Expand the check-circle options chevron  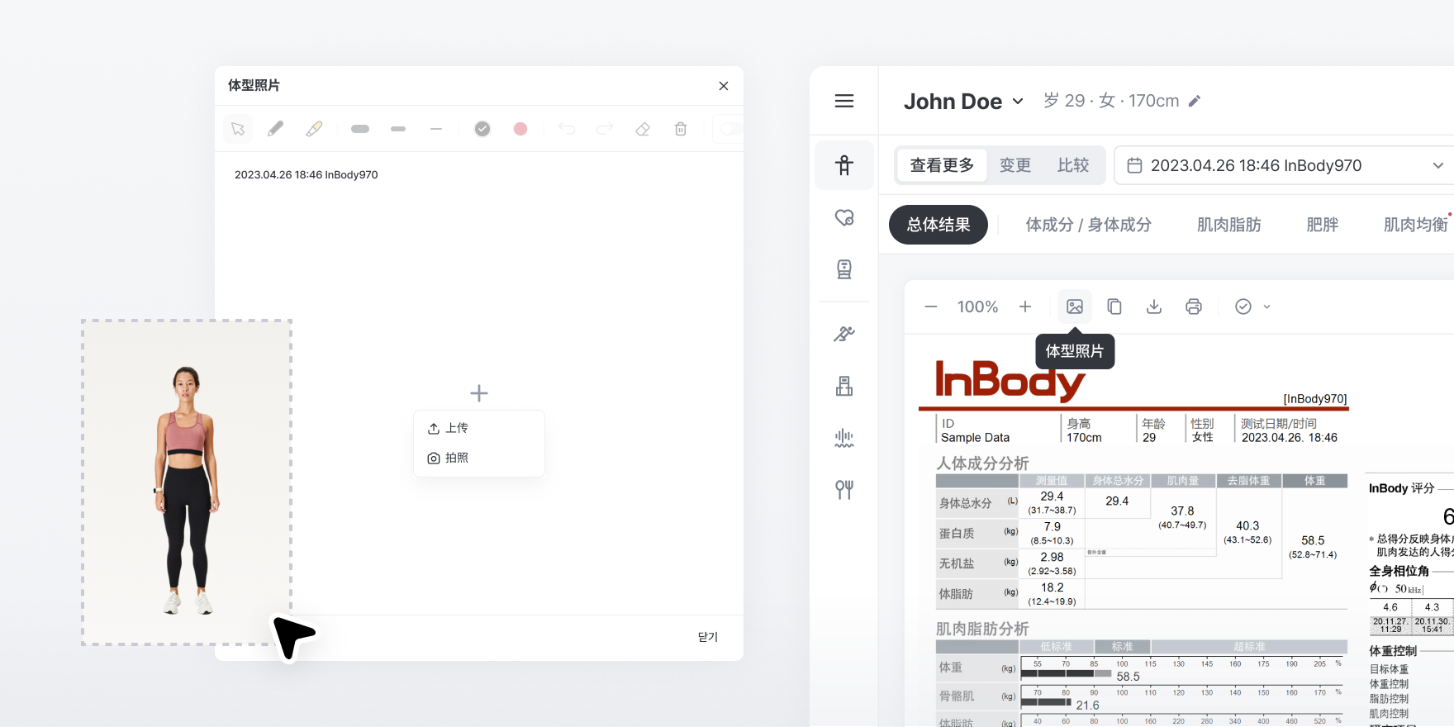[x=1266, y=306]
